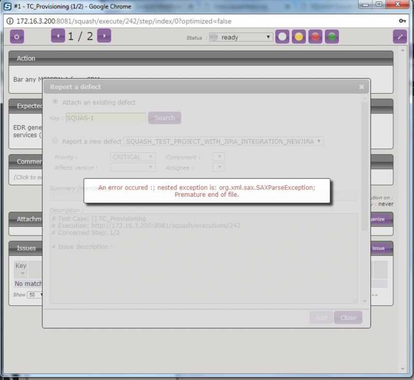Open the Jira project dropdown
414x380 pixels.
(x=224, y=141)
